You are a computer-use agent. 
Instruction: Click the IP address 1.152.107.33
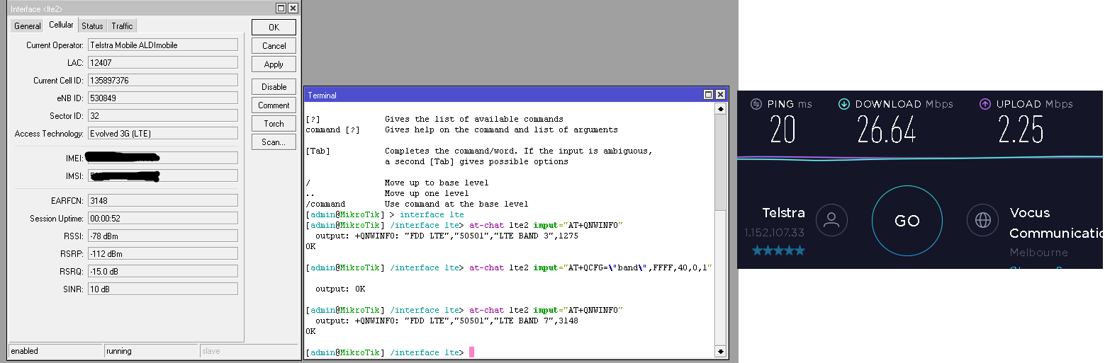click(x=774, y=233)
